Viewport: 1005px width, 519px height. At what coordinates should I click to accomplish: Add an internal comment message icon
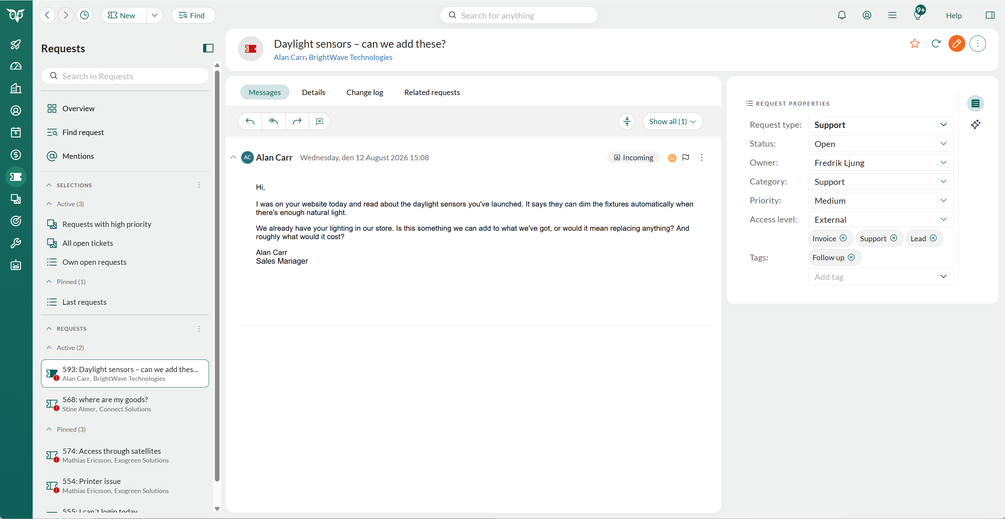320,122
